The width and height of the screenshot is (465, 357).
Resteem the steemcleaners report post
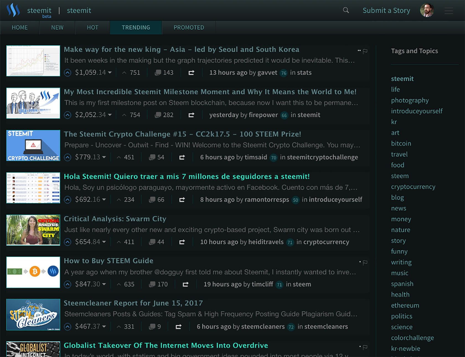coord(179,327)
